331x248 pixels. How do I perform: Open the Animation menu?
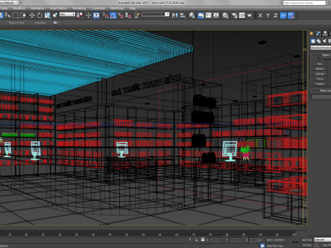pos(37,8)
